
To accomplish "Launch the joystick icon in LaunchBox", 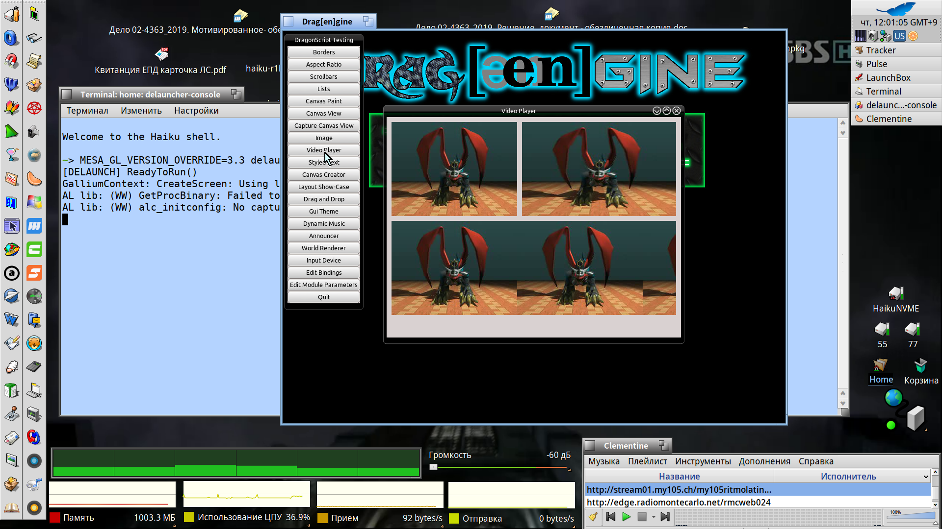I will (x=11, y=414).
